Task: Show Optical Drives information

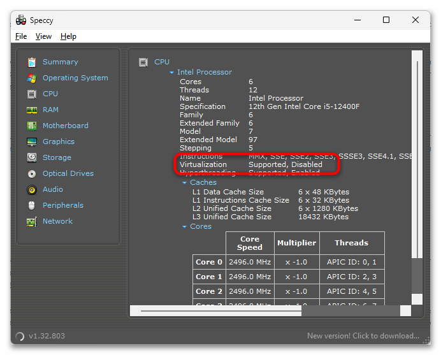Action: pos(68,173)
